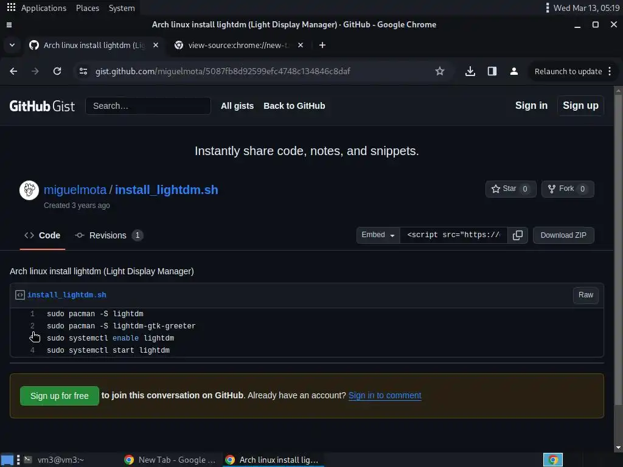Click Sign up in header

point(580,106)
